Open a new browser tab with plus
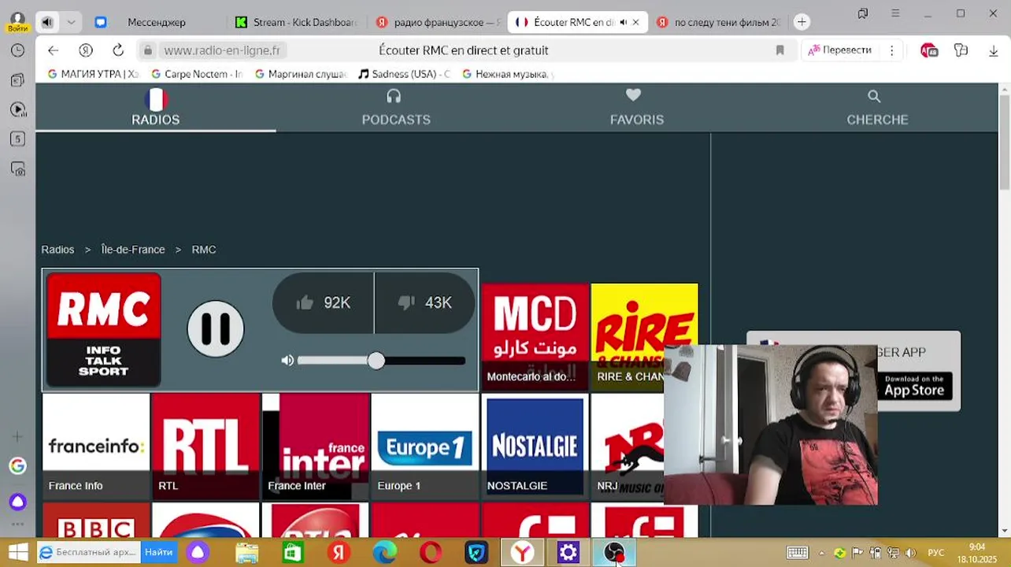Viewport: 1011px width, 567px height. [x=802, y=22]
